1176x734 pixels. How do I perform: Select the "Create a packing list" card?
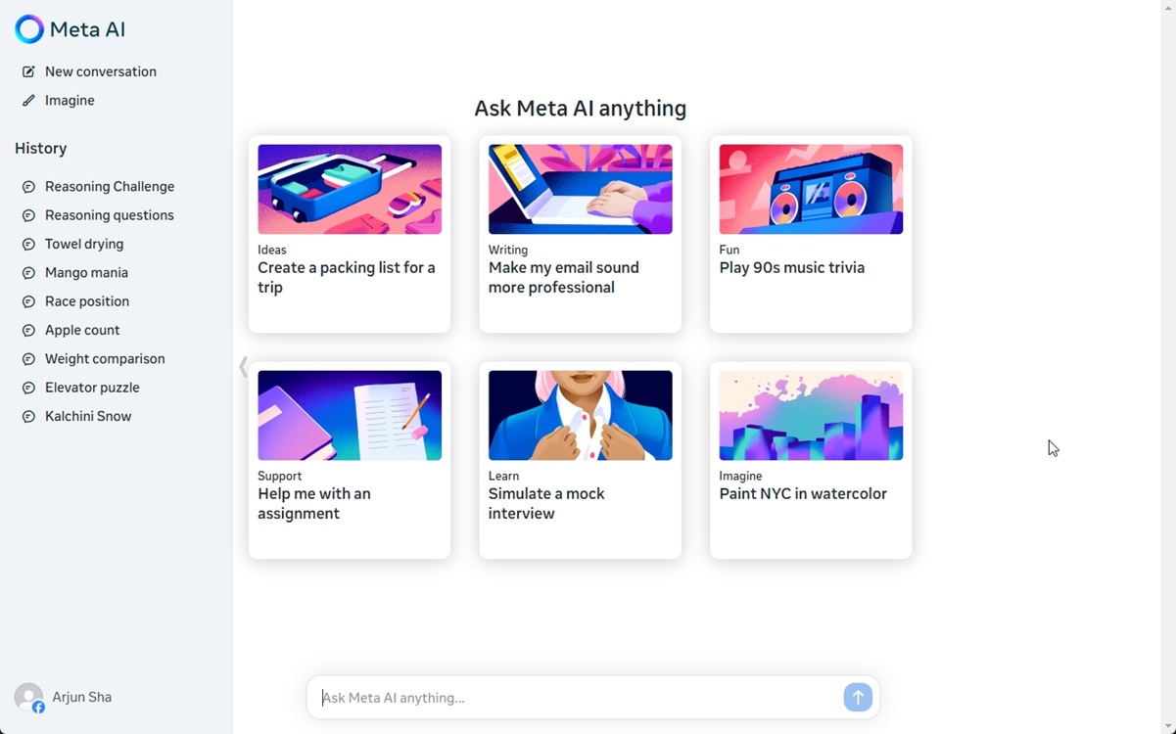point(349,235)
